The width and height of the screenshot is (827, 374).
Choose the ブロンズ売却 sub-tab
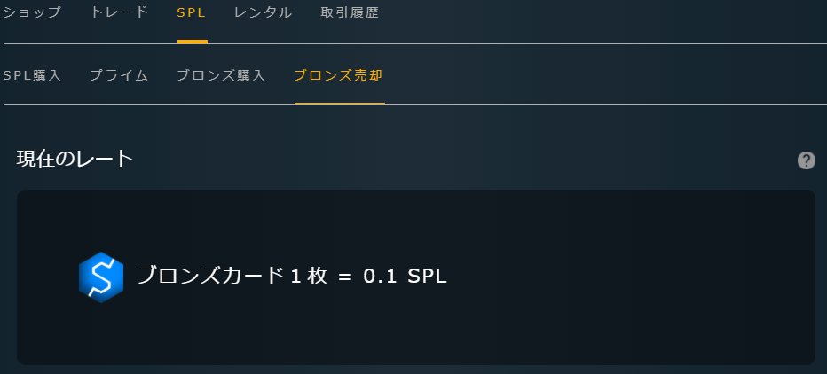pyautogui.click(x=339, y=75)
